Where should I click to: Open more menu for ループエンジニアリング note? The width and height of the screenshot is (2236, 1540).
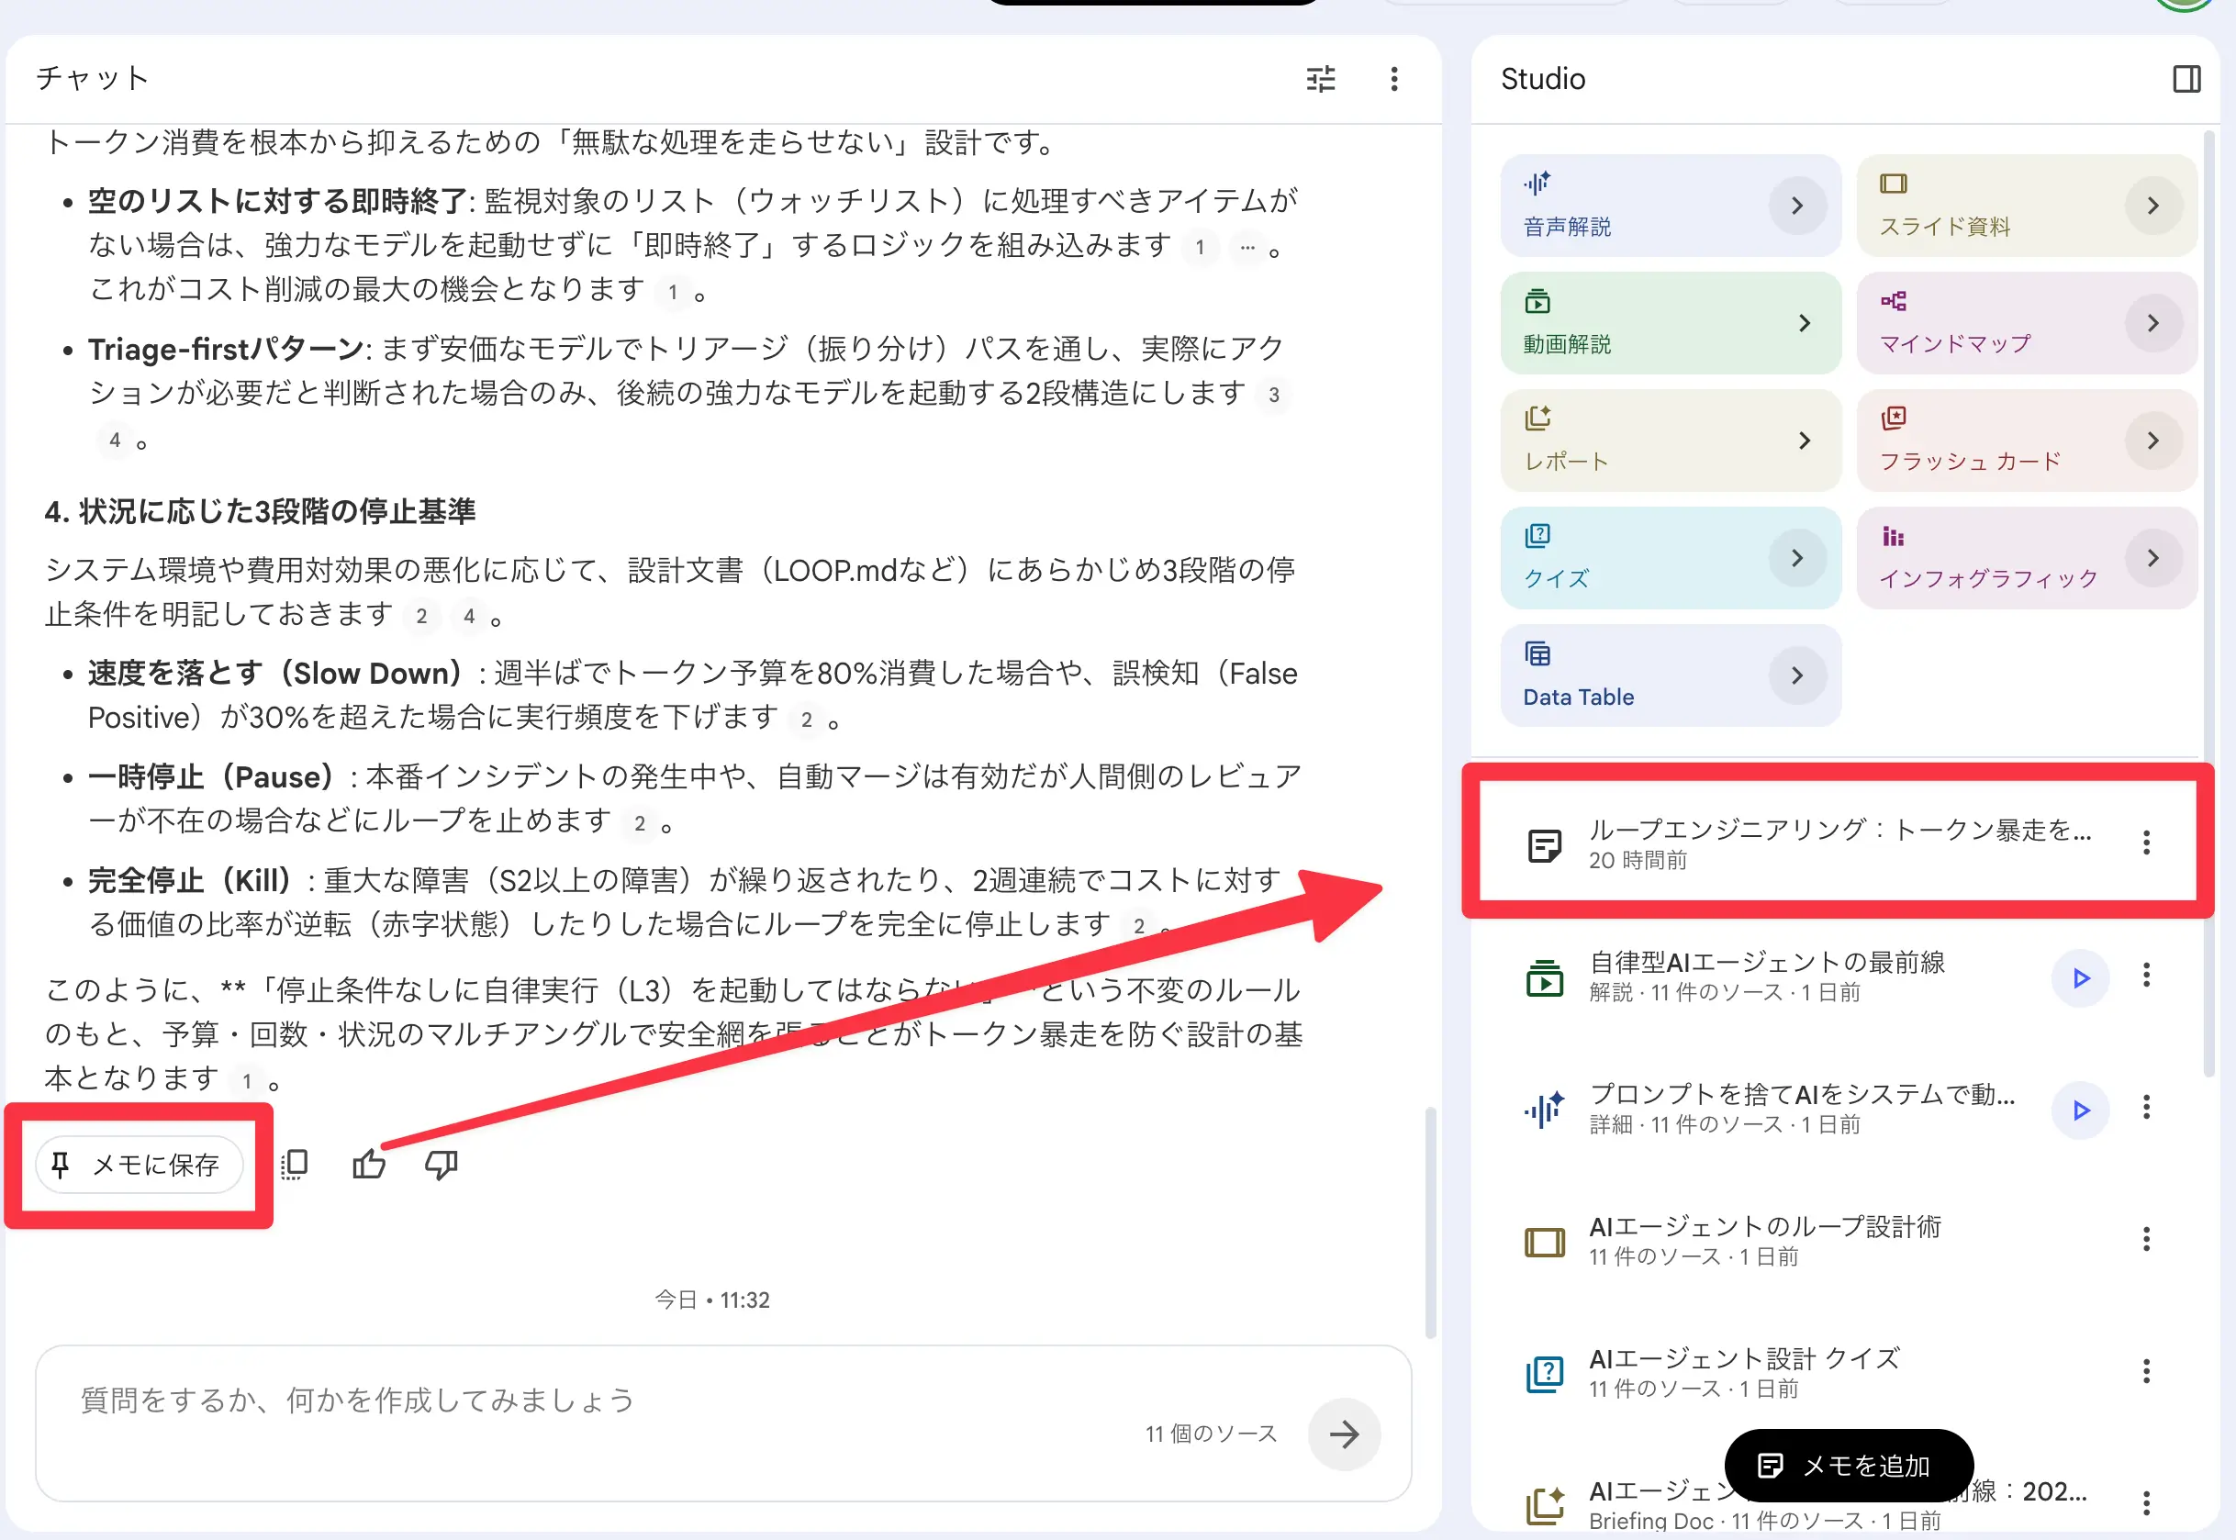click(2145, 843)
